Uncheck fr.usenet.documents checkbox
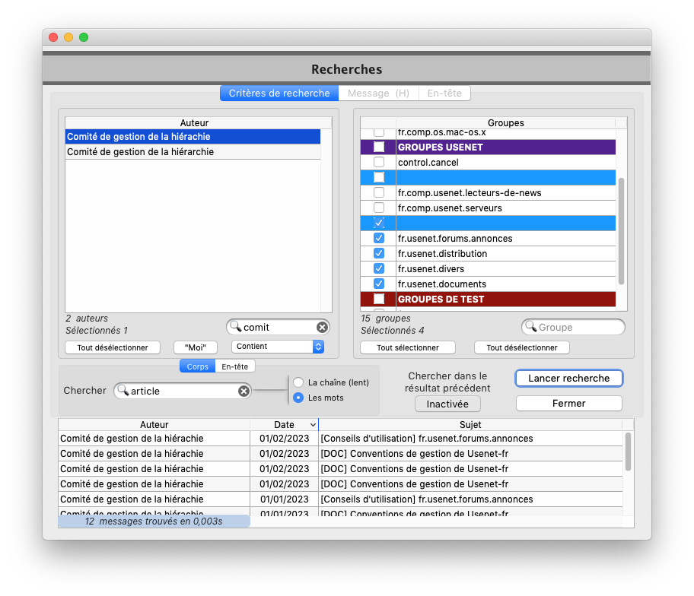 (x=379, y=284)
